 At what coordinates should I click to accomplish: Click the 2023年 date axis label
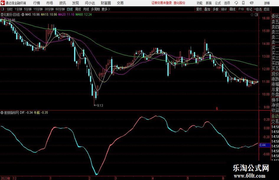point(5,178)
